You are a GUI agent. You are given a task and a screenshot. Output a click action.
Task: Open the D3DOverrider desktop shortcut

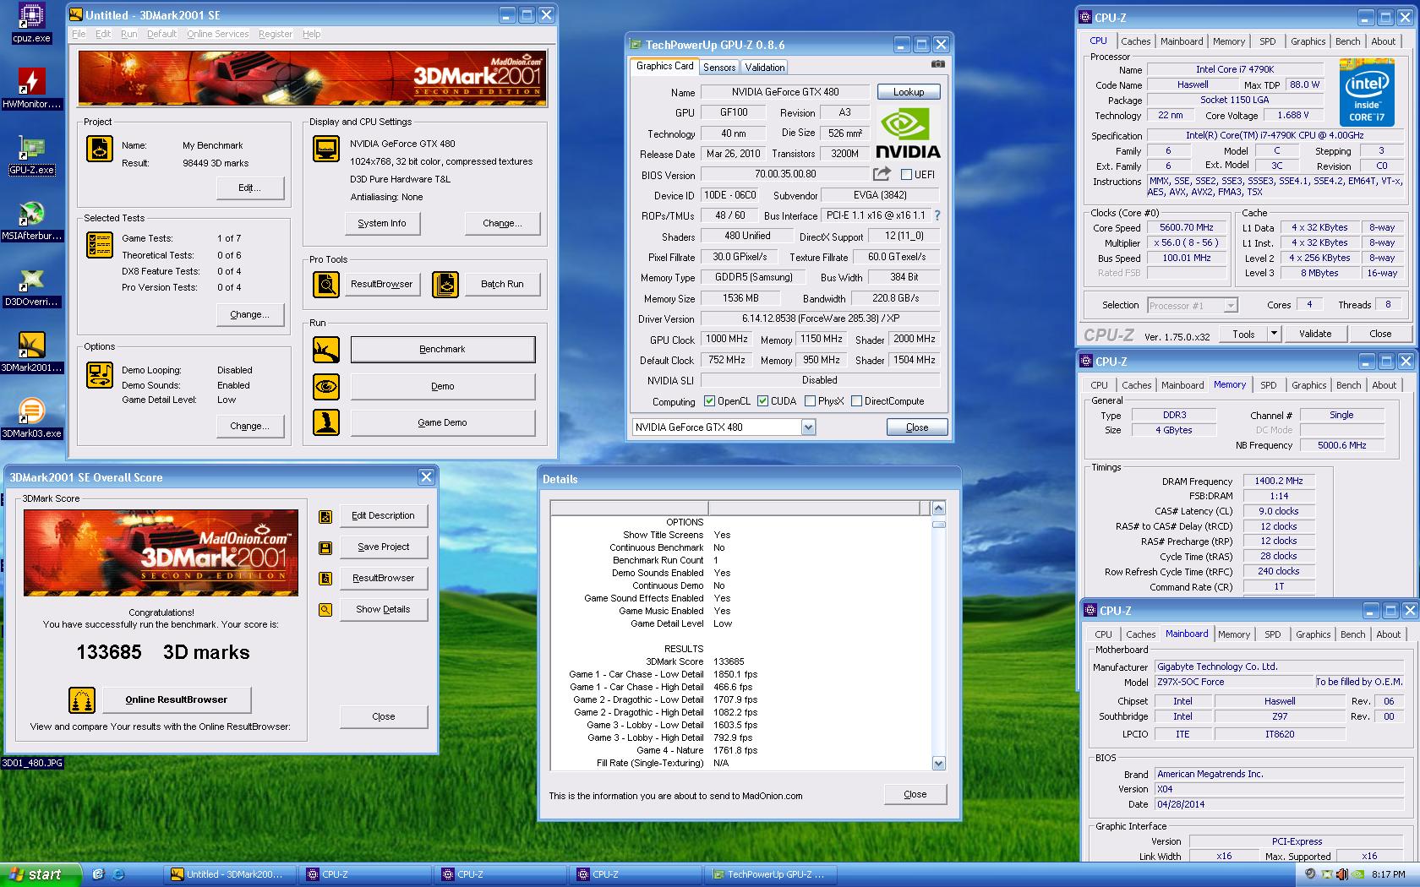(x=31, y=287)
